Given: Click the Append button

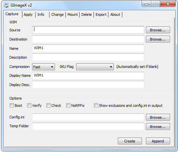Looking at the screenshot, I should click(x=158, y=141).
